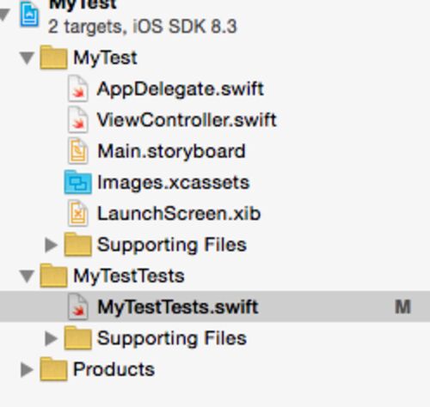Expand Supporting Files under MyTestTests
The height and width of the screenshot is (407, 430).
(x=52, y=338)
